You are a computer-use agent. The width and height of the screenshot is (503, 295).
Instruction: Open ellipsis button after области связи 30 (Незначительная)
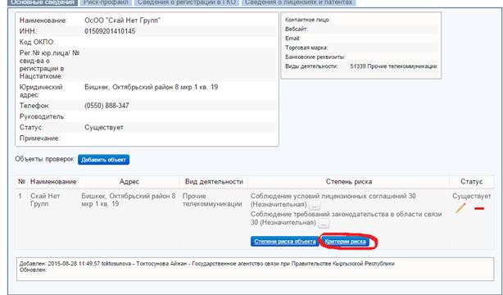click(324, 224)
